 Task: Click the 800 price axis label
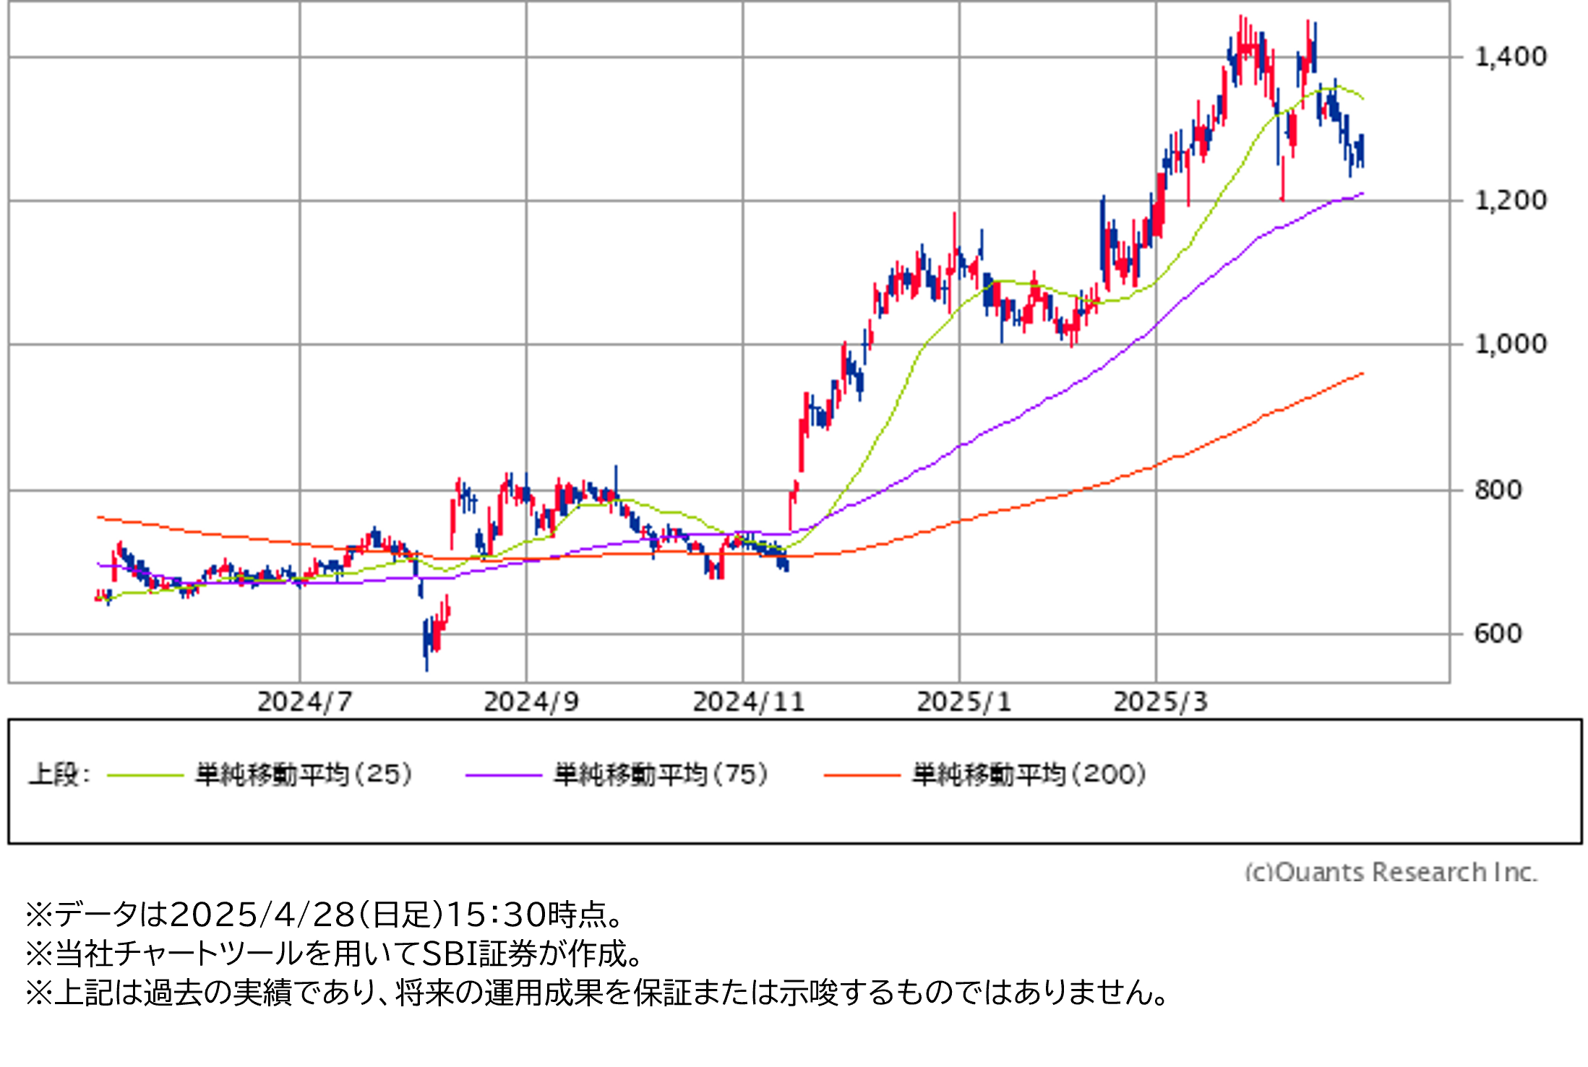point(1498,490)
